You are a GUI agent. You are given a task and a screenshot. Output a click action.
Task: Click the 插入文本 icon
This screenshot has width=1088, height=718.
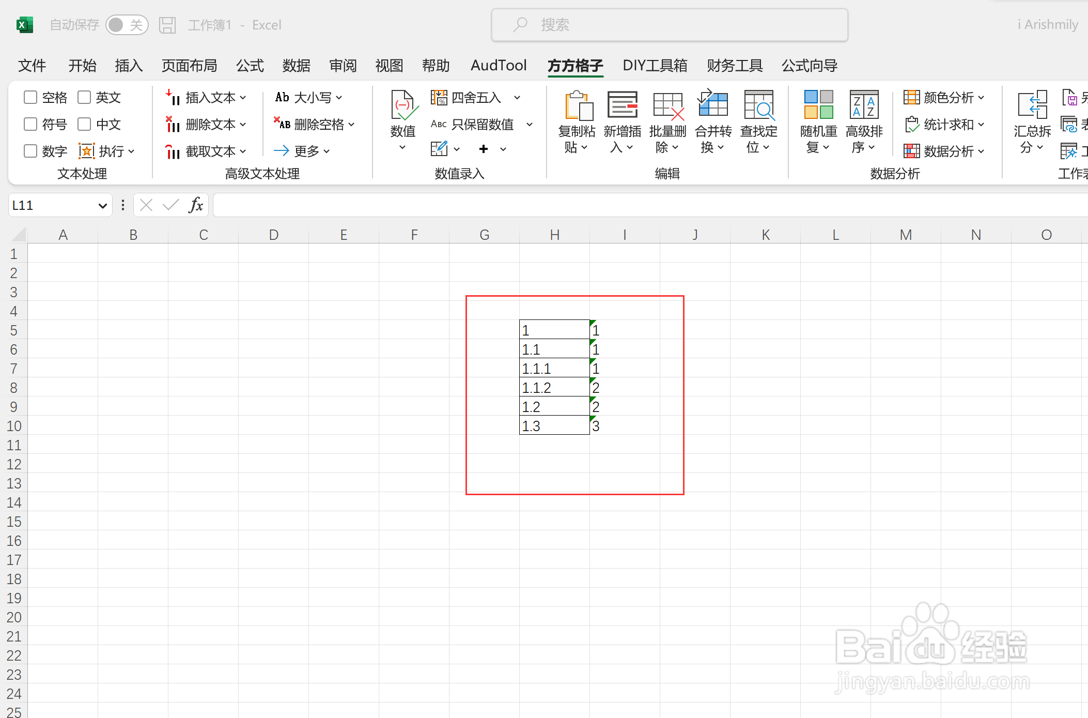(x=173, y=97)
